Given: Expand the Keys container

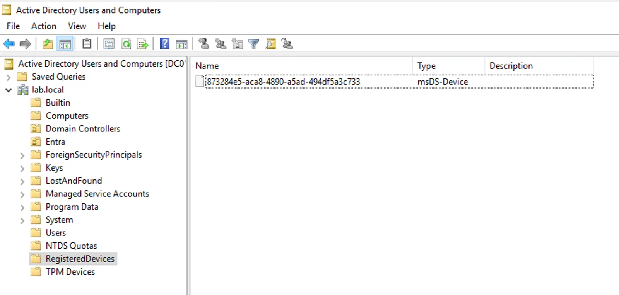Looking at the screenshot, I should tap(22, 169).
